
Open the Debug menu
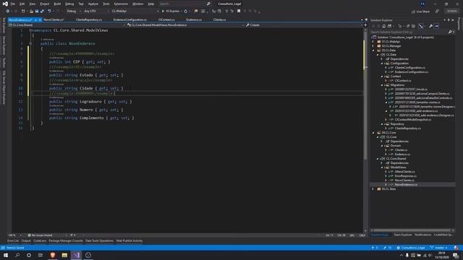pyautogui.click(x=69, y=4)
